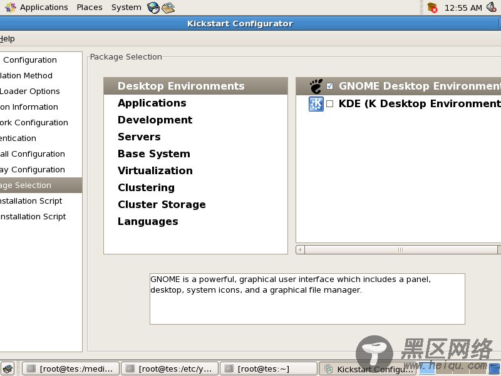Check the KDE Desktop Environment checkbox
This screenshot has height=376, width=501.
coord(330,104)
